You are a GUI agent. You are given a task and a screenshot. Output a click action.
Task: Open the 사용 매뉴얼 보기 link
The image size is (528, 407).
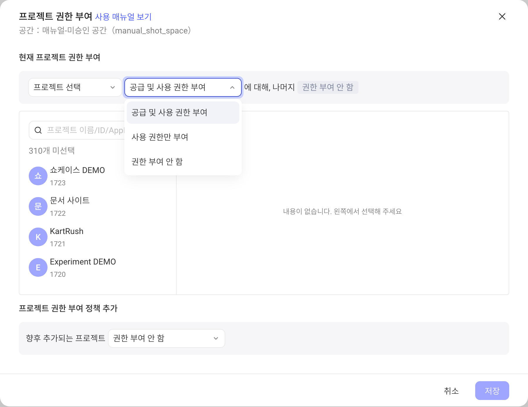click(x=123, y=17)
